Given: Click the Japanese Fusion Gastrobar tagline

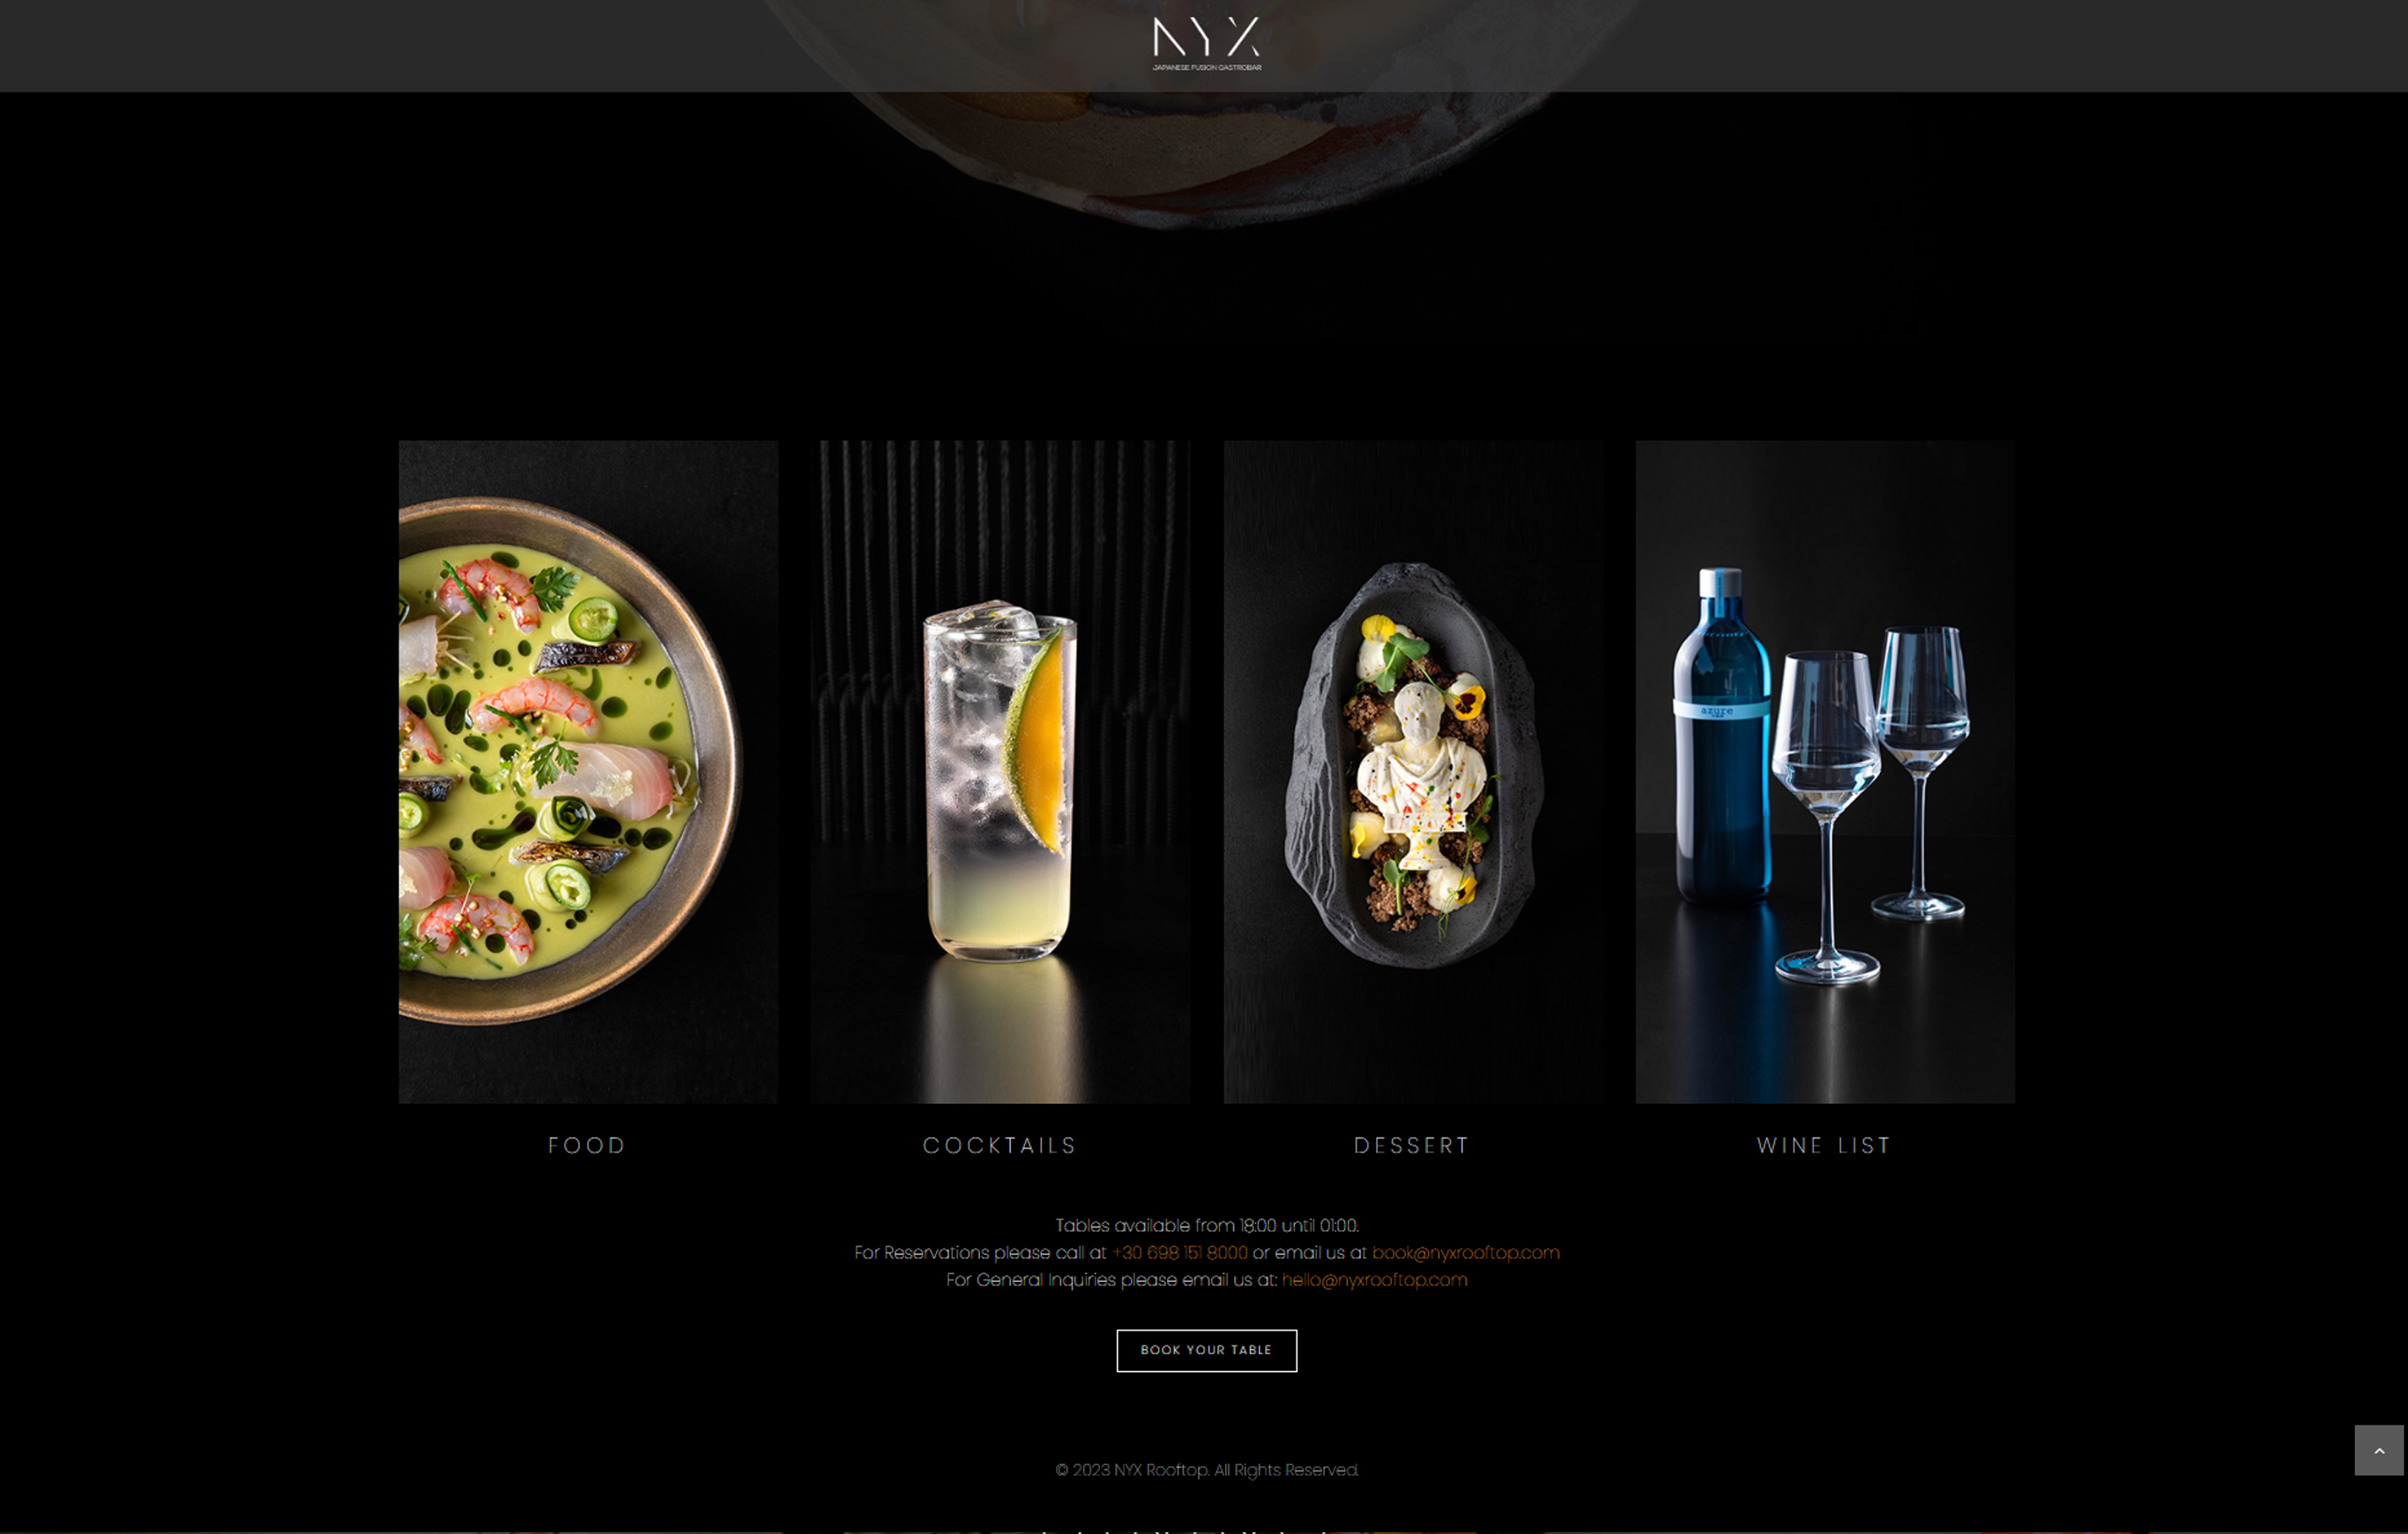Looking at the screenshot, I should click(x=1206, y=67).
